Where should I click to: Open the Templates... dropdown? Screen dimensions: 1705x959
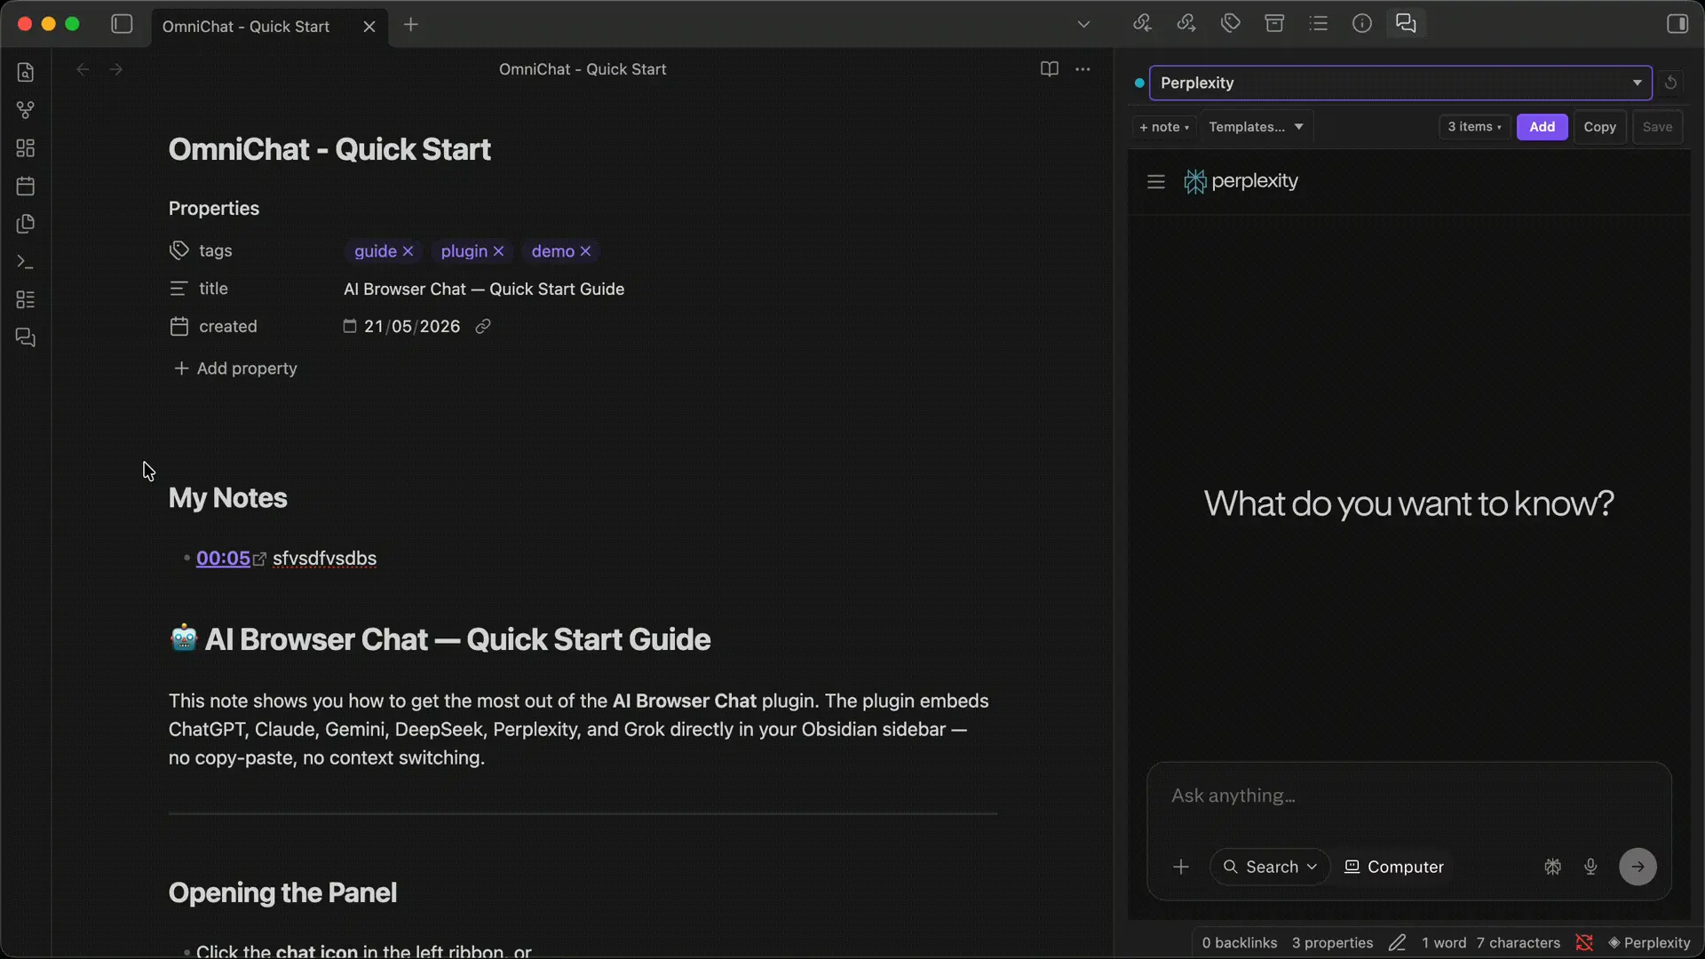[1256, 127]
